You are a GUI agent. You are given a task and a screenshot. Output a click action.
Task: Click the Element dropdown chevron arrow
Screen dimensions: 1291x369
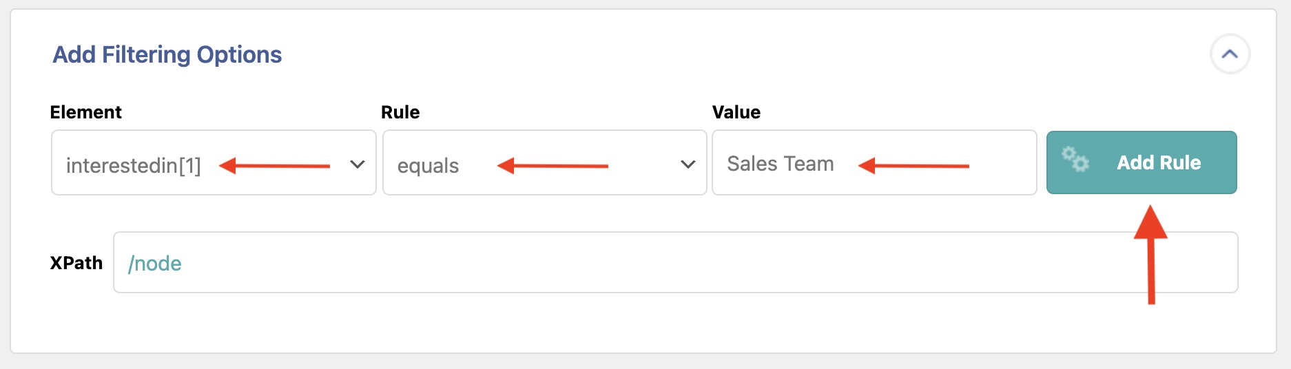357,164
